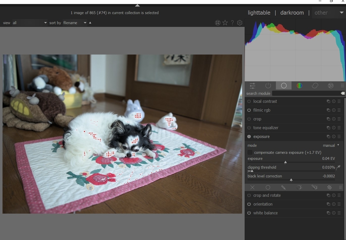Reset the filmic rgb module
346x240 pixels.
point(334,110)
